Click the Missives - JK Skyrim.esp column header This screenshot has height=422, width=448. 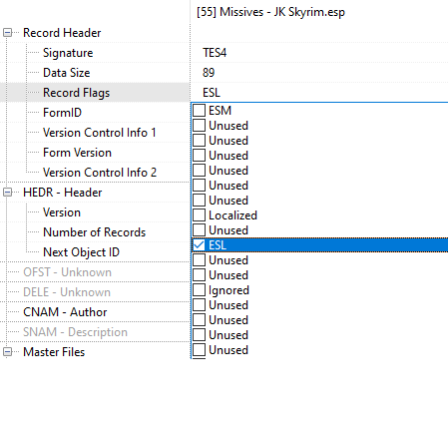point(270,12)
